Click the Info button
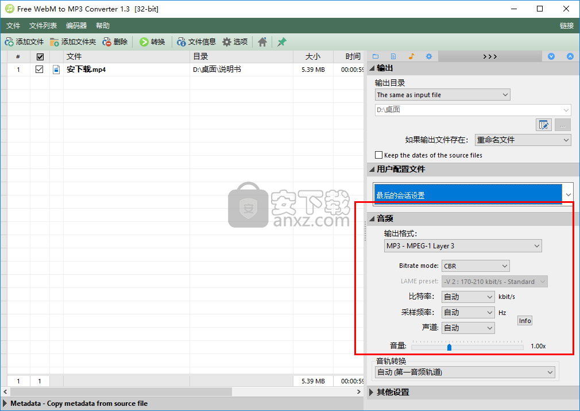This screenshot has height=411, width=580. 524,321
